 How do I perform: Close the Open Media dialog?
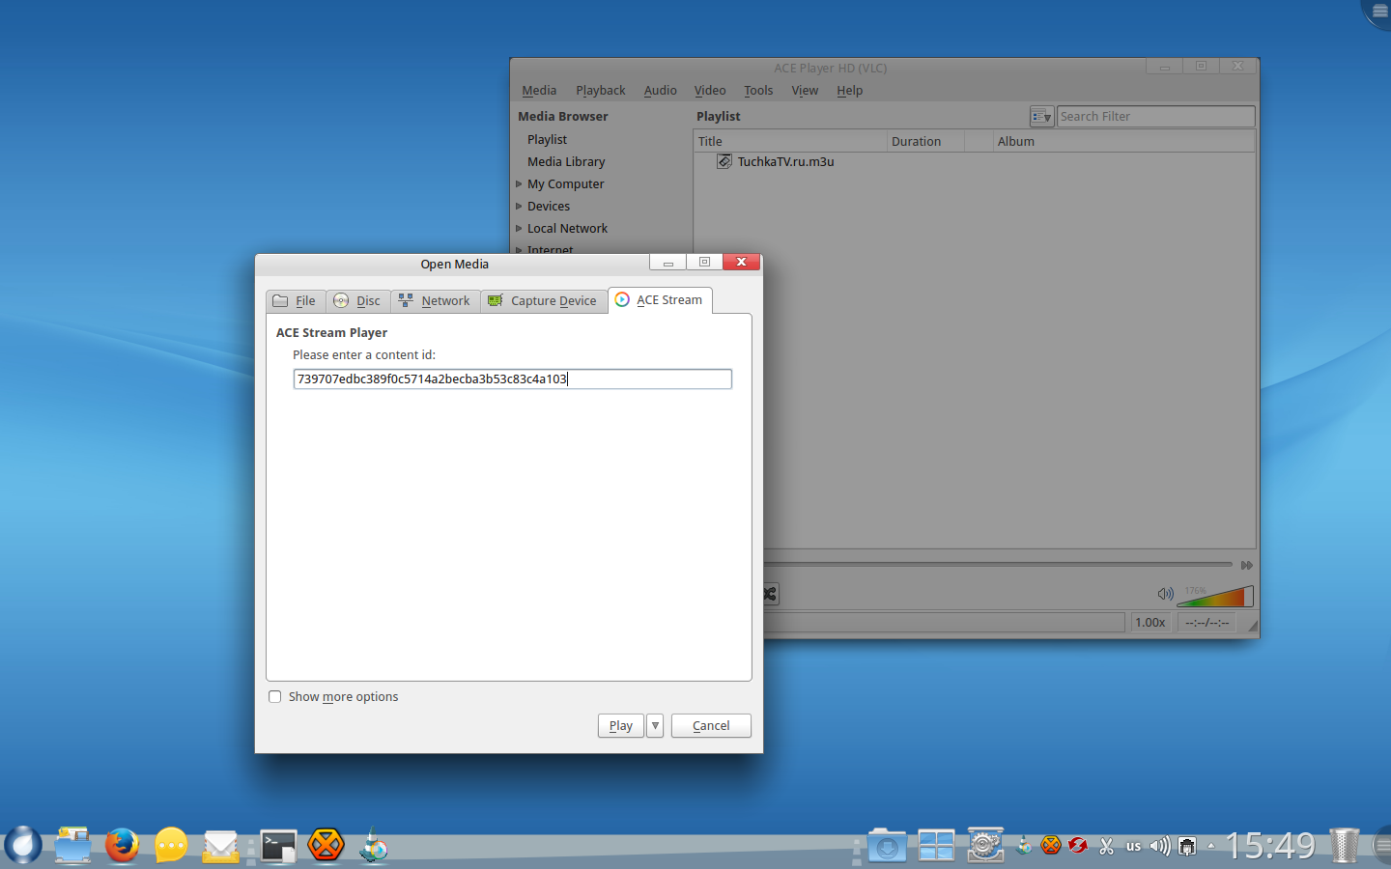pos(741,262)
